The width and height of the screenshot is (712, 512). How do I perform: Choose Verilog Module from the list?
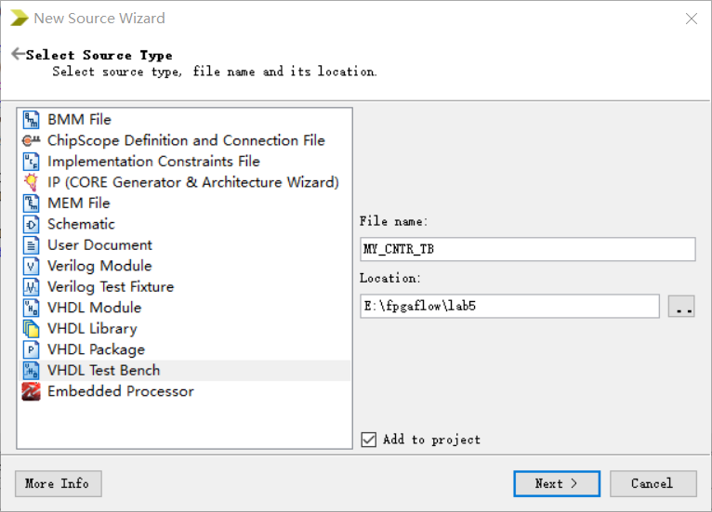coord(99,266)
